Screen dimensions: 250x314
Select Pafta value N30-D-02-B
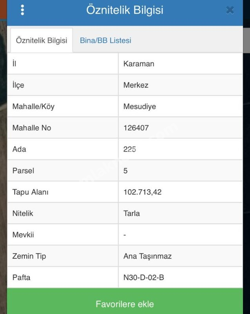[x=143, y=277]
